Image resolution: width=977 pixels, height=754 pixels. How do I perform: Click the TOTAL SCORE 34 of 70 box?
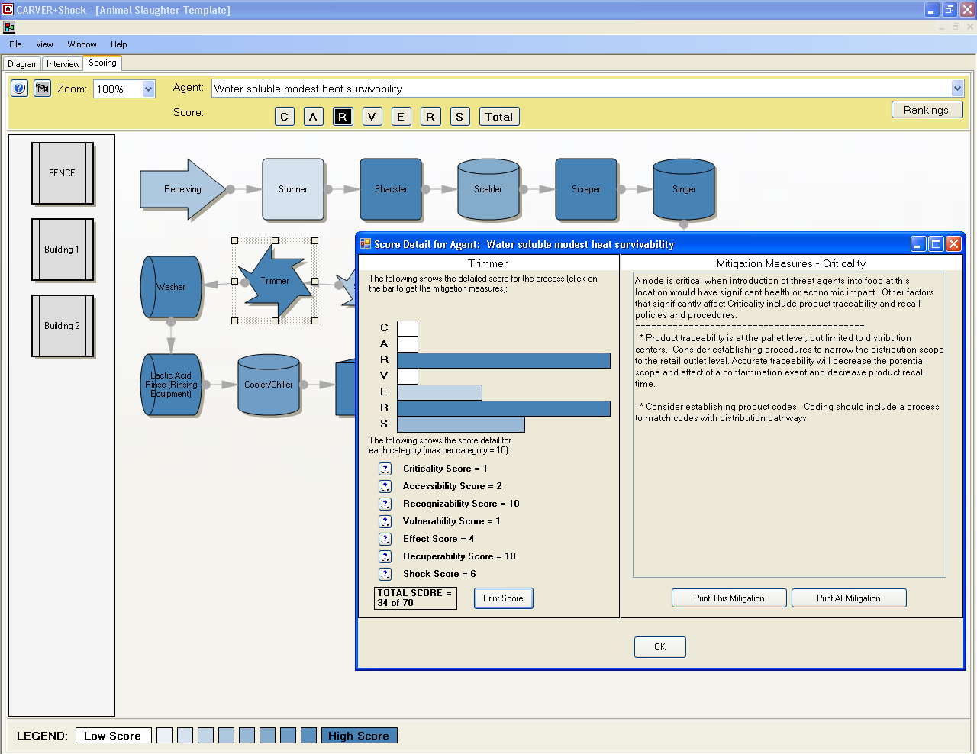pos(415,598)
